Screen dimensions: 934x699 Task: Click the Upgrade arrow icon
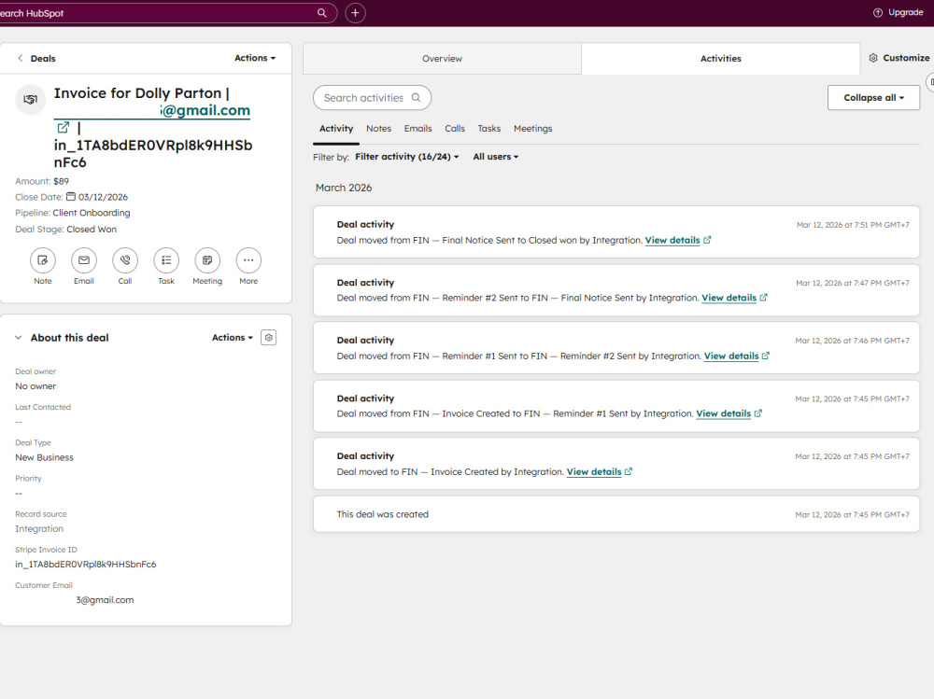[877, 12]
